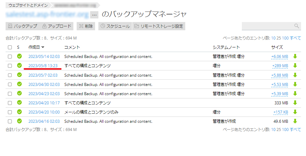The image size is (306, 156).
Task: Open backup link 2023/05/14 02:03
Action: coord(44,57)
